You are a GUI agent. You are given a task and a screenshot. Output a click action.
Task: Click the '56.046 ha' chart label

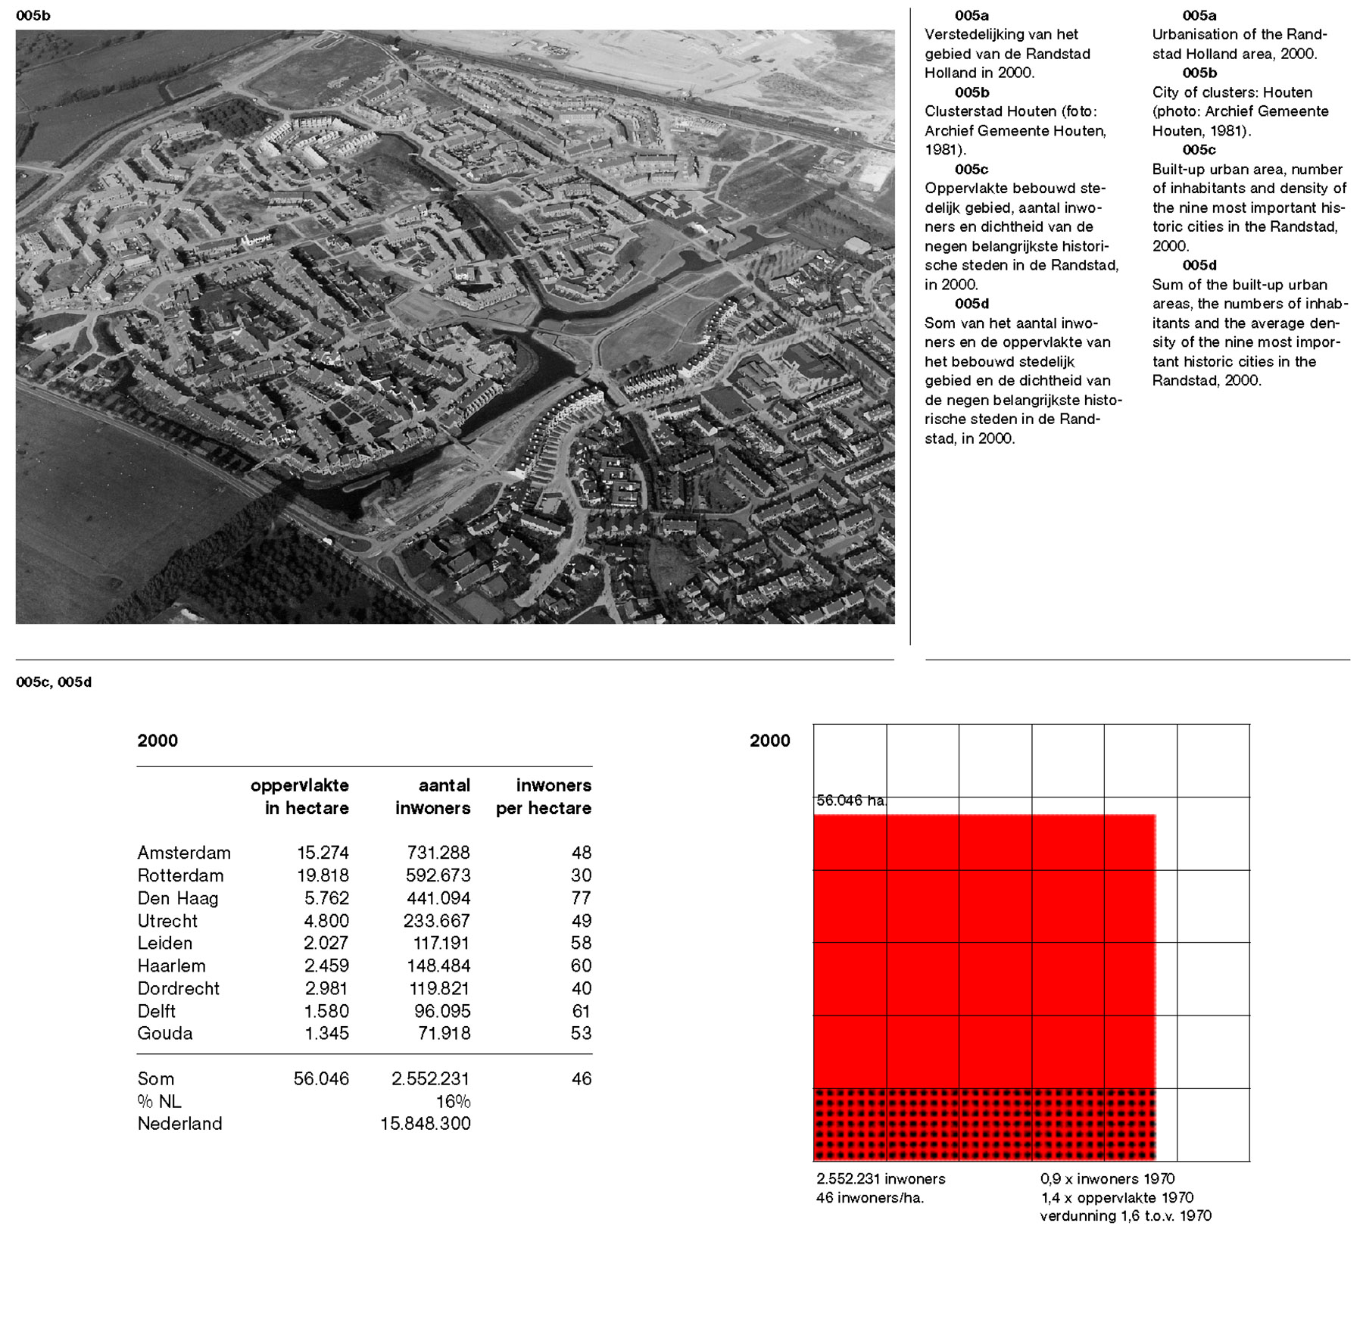coord(850,801)
